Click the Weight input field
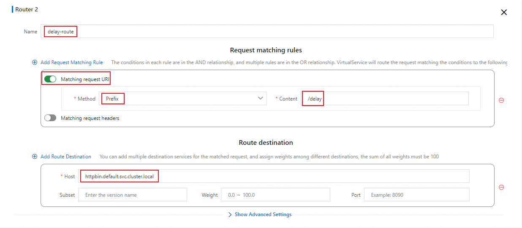The image size is (522, 228). click(x=275, y=195)
